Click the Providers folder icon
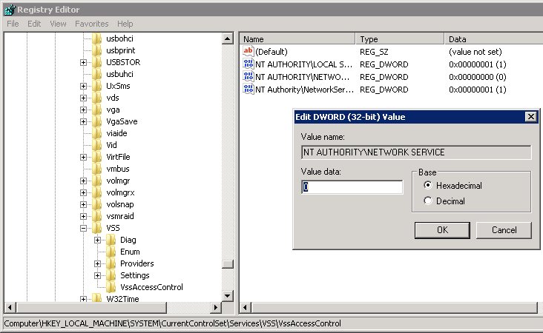Screen dimensions: 543x333 click(x=111, y=263)
